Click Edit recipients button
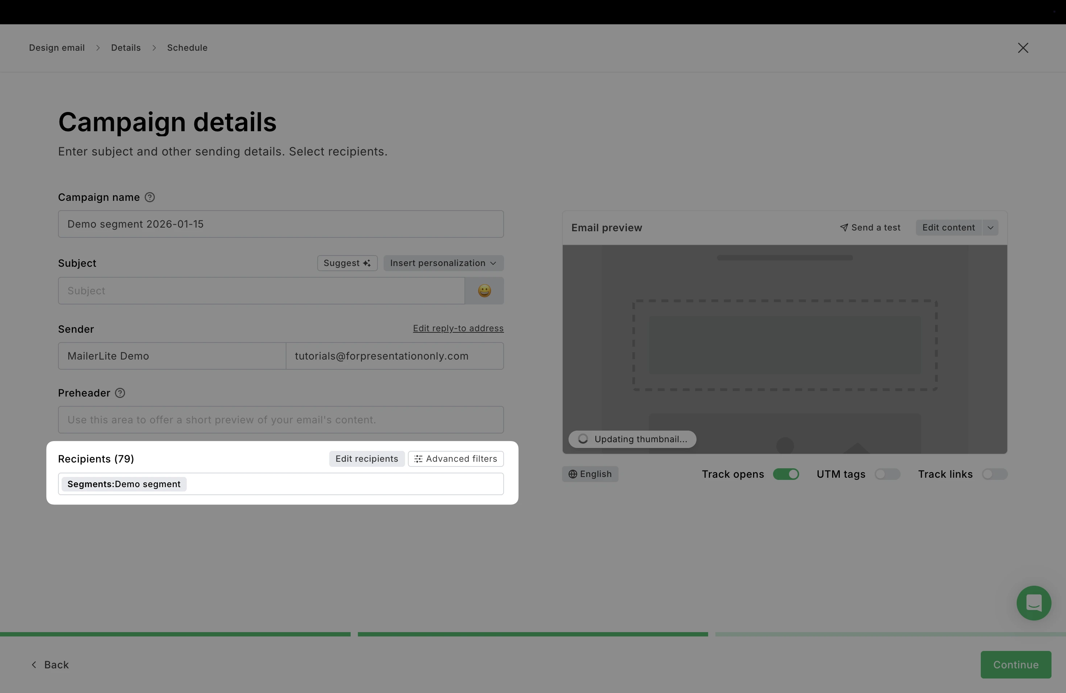This screenshot has height=693, width=1066. pos(366,459)
